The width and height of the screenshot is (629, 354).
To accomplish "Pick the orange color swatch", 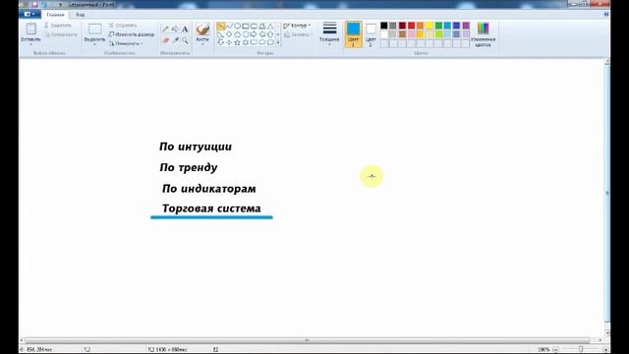I will point(420,26).
